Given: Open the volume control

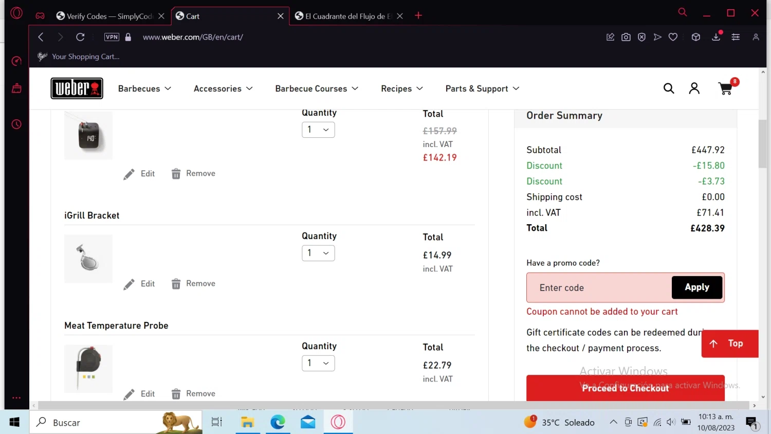Looking at the screenshot, I should point(671,422).
